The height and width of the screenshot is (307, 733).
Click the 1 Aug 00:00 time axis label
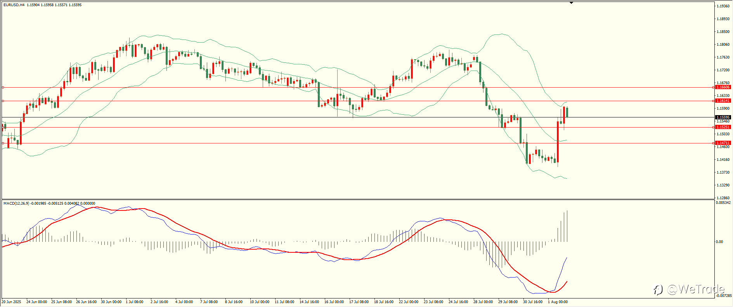pos(558,302)
